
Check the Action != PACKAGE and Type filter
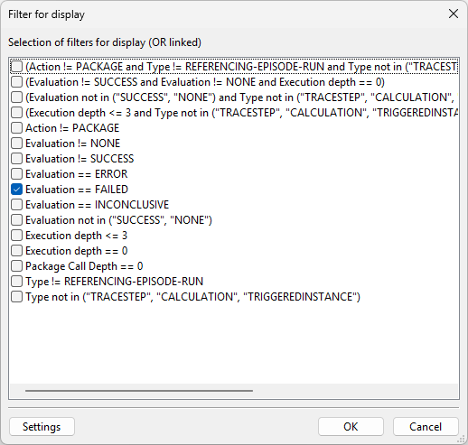point(16,67)
